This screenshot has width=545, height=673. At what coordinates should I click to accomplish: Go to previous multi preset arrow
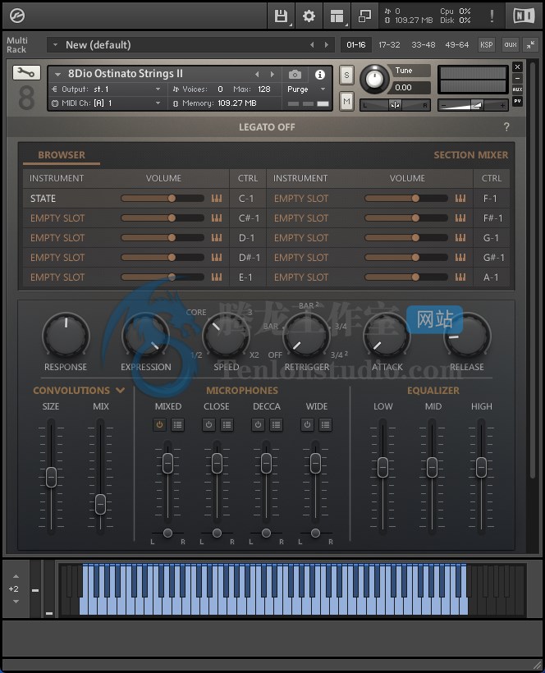click(x=312, y=44)
